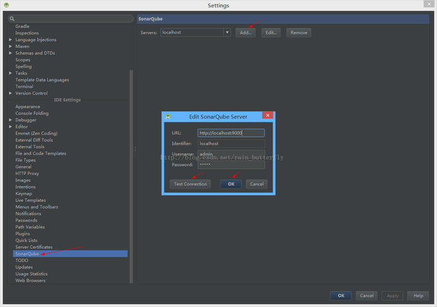This screenshot has height=307, width=437.
Task: Open Notifications settings
Action: click(28, 214)
